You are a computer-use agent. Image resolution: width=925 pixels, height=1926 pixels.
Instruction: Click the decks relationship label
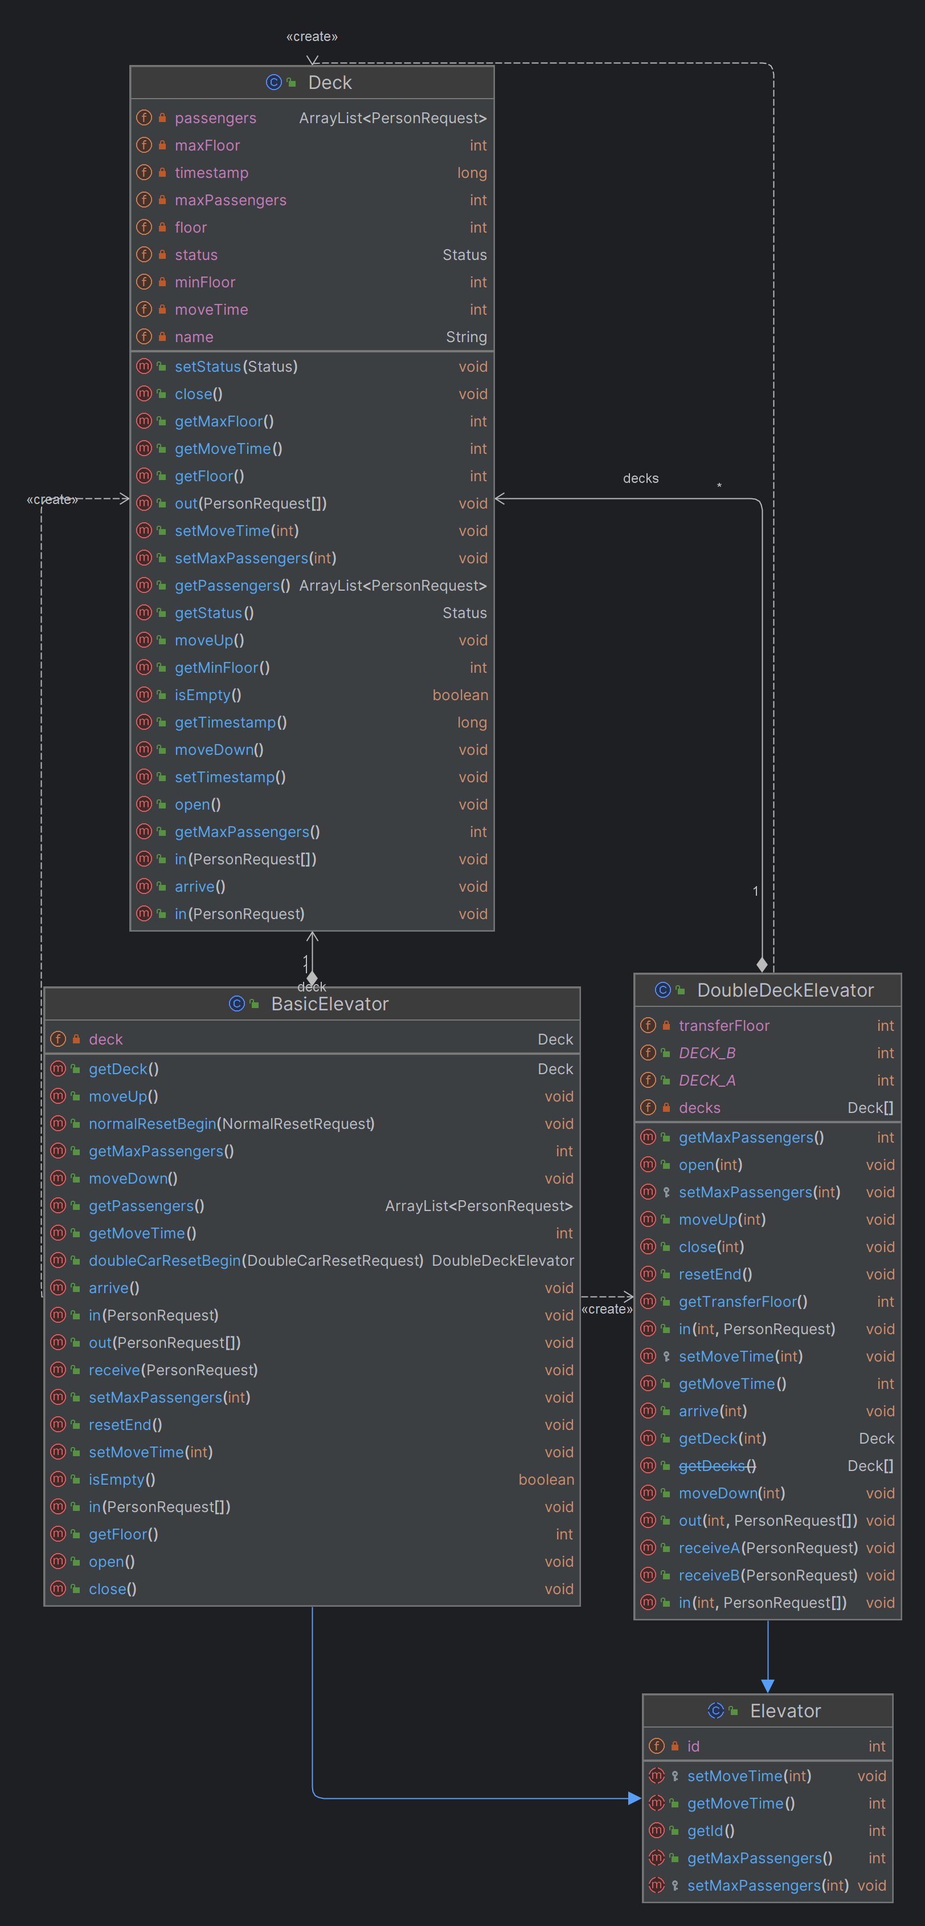pos(640,478)
